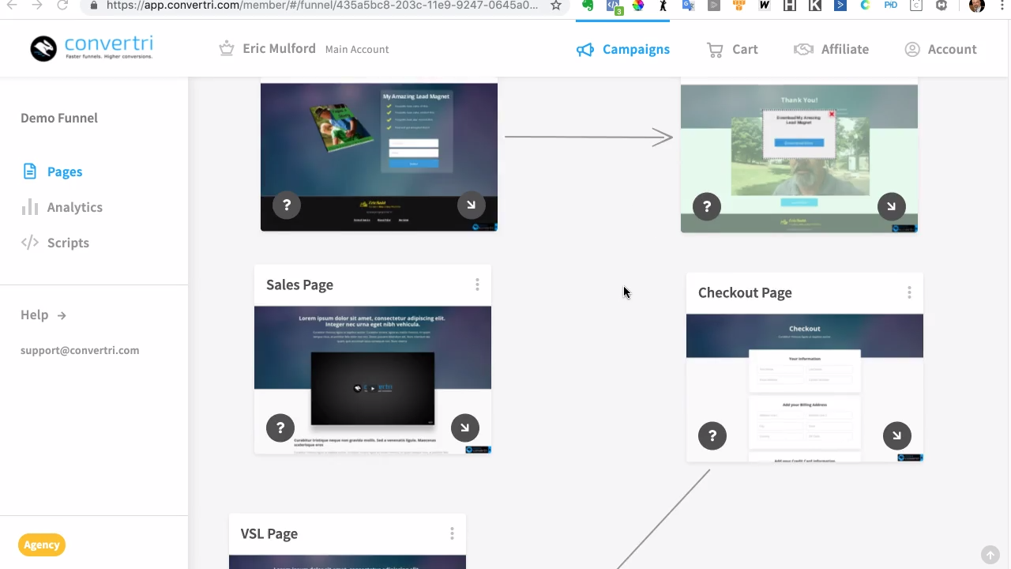
Task: Select Pages in the sidebar
Action: 64,171
